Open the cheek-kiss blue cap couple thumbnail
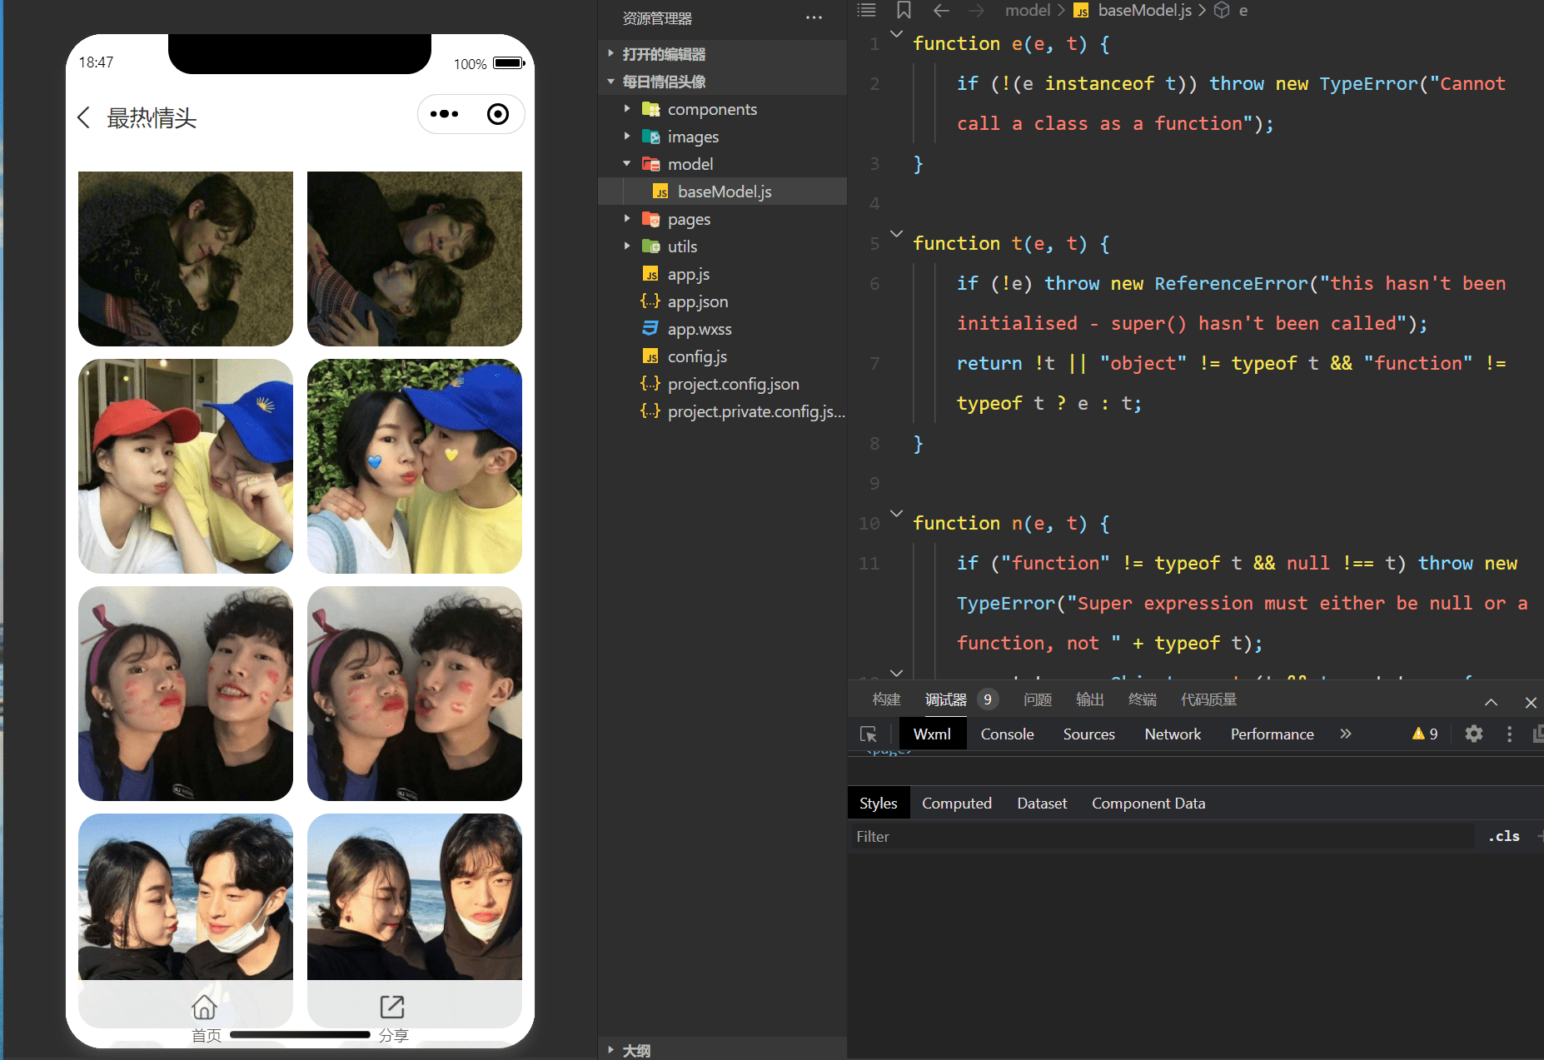The width and height of the screenshot is (1544, 1060). (415, 466)
